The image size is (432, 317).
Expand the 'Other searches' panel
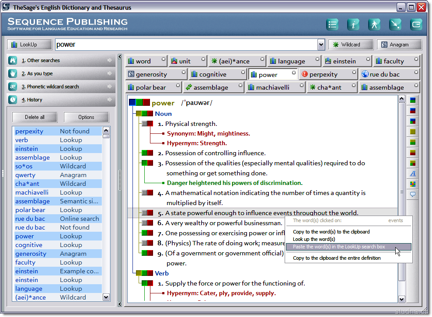(61, 60)
